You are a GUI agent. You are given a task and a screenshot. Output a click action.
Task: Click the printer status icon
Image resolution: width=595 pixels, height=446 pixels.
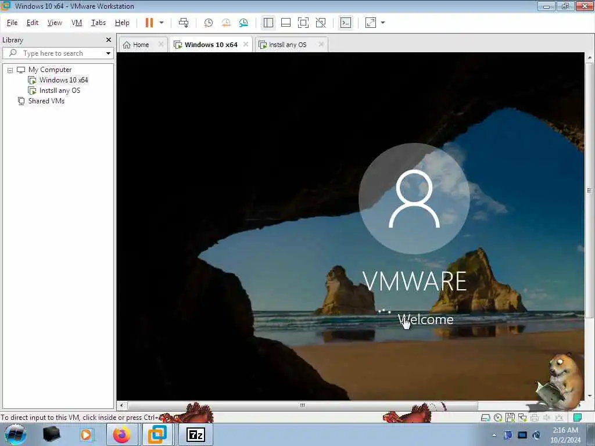pyautogui.click(x=535, y=418)
